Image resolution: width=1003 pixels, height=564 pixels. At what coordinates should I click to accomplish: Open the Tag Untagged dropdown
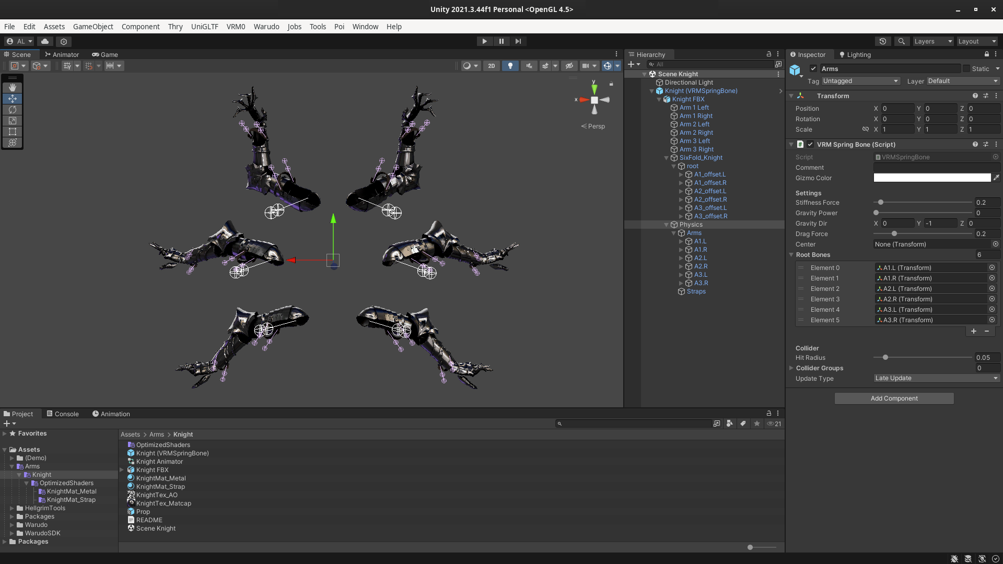pos(860,81)
